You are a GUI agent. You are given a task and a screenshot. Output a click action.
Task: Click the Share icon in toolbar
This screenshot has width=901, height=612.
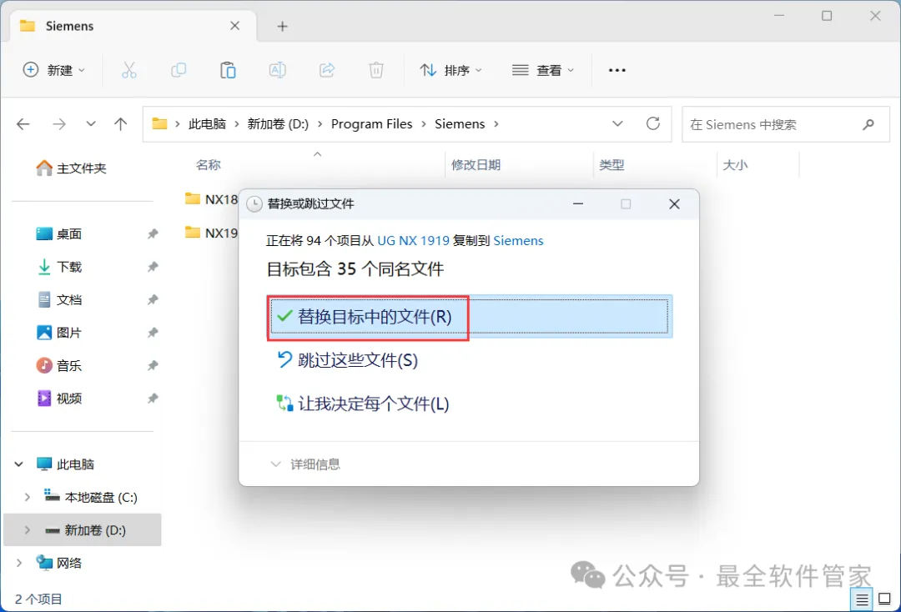click(327, 70)
